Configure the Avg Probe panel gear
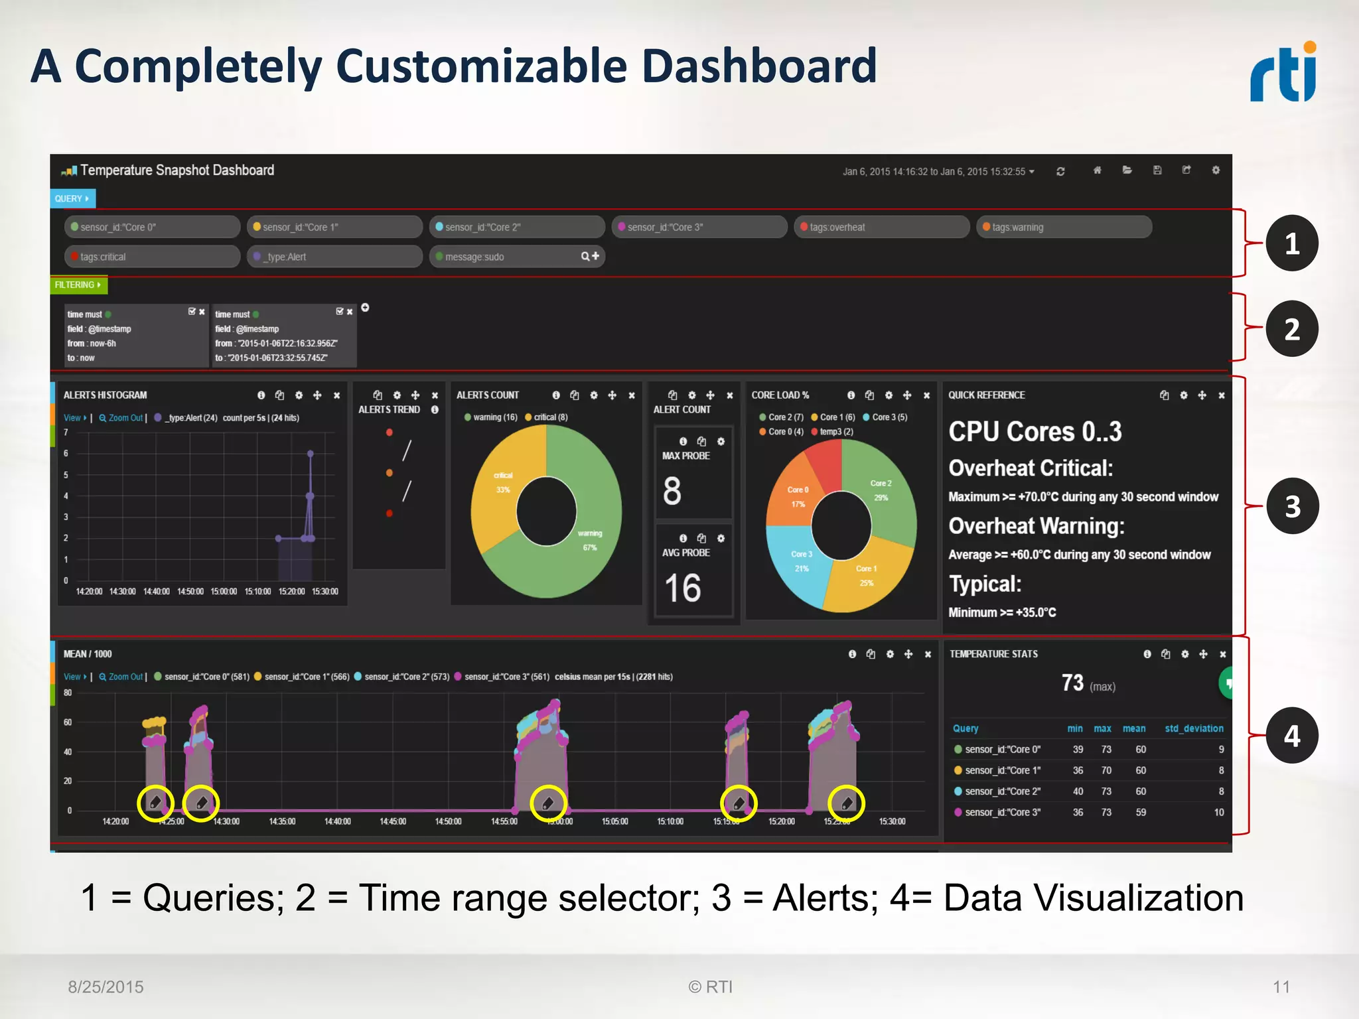 point(721,539)
